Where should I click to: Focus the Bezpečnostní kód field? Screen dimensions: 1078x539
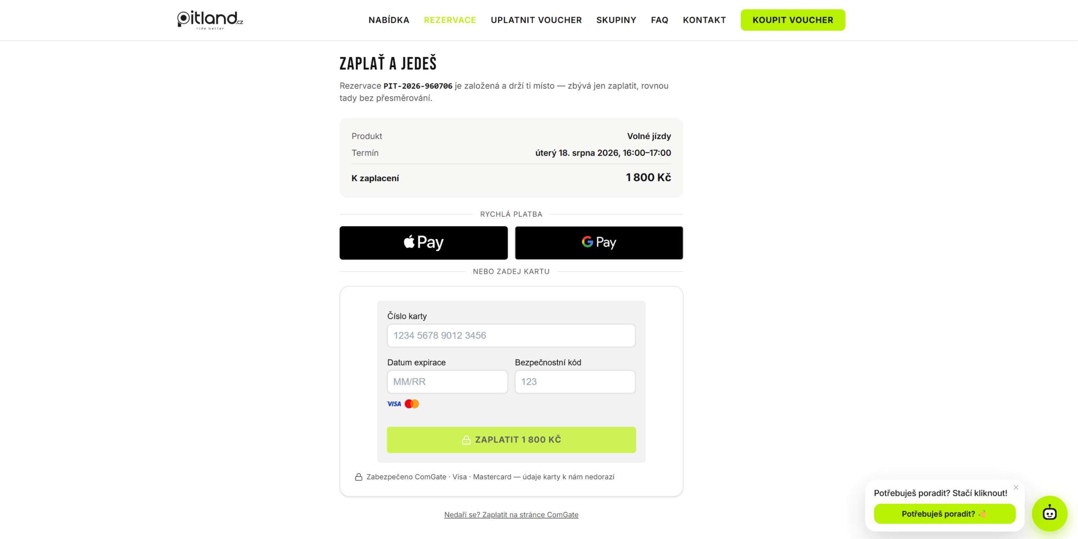tap(575, 381)
